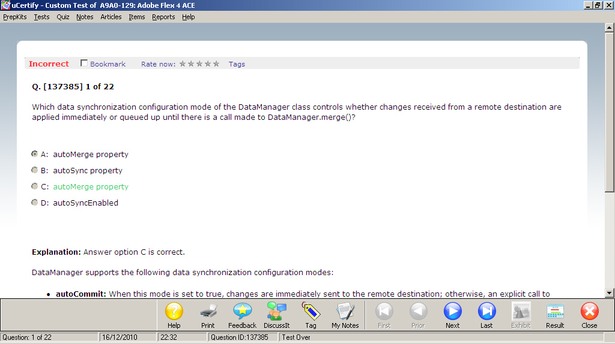
Task: Rate the question one star
Action: (183, 64)
